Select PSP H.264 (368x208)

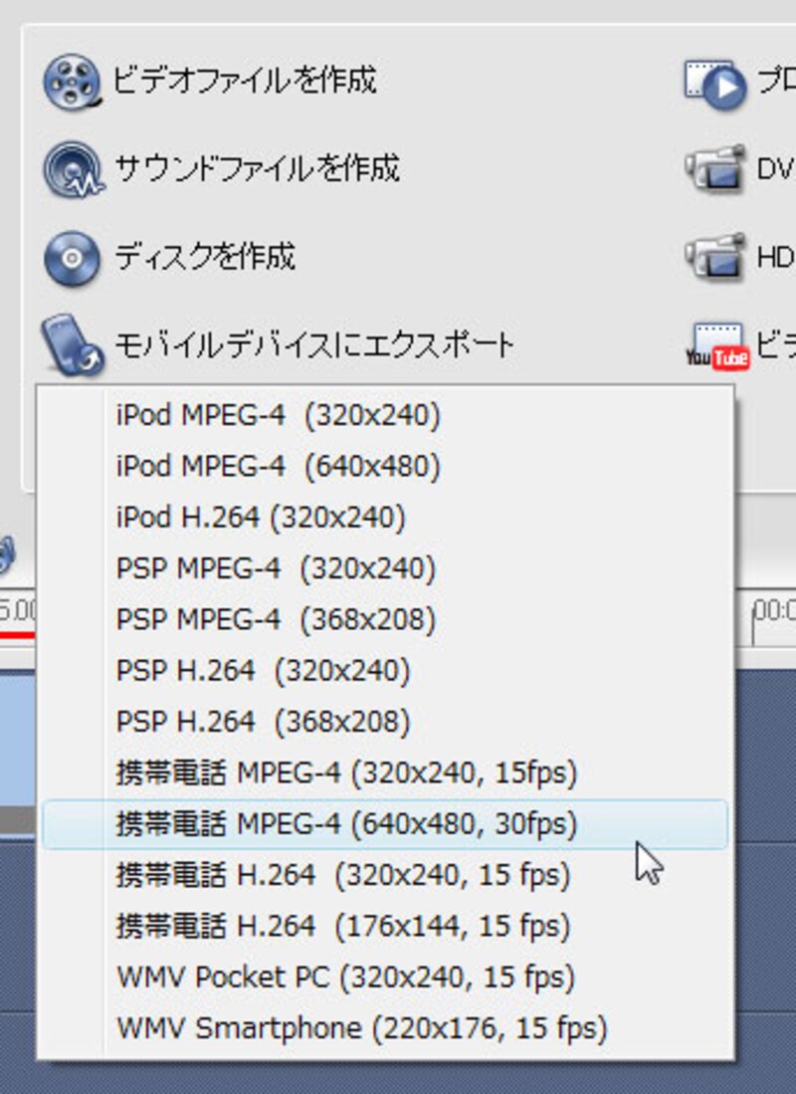coord(385,722)
